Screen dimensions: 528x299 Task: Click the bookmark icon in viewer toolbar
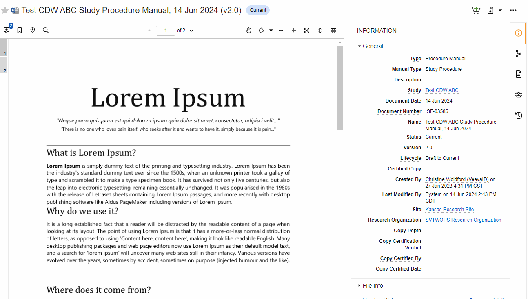point(20,31)
